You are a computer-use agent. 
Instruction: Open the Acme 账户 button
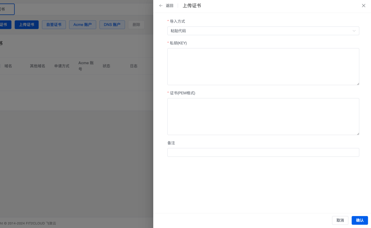[x=82, y=25]
